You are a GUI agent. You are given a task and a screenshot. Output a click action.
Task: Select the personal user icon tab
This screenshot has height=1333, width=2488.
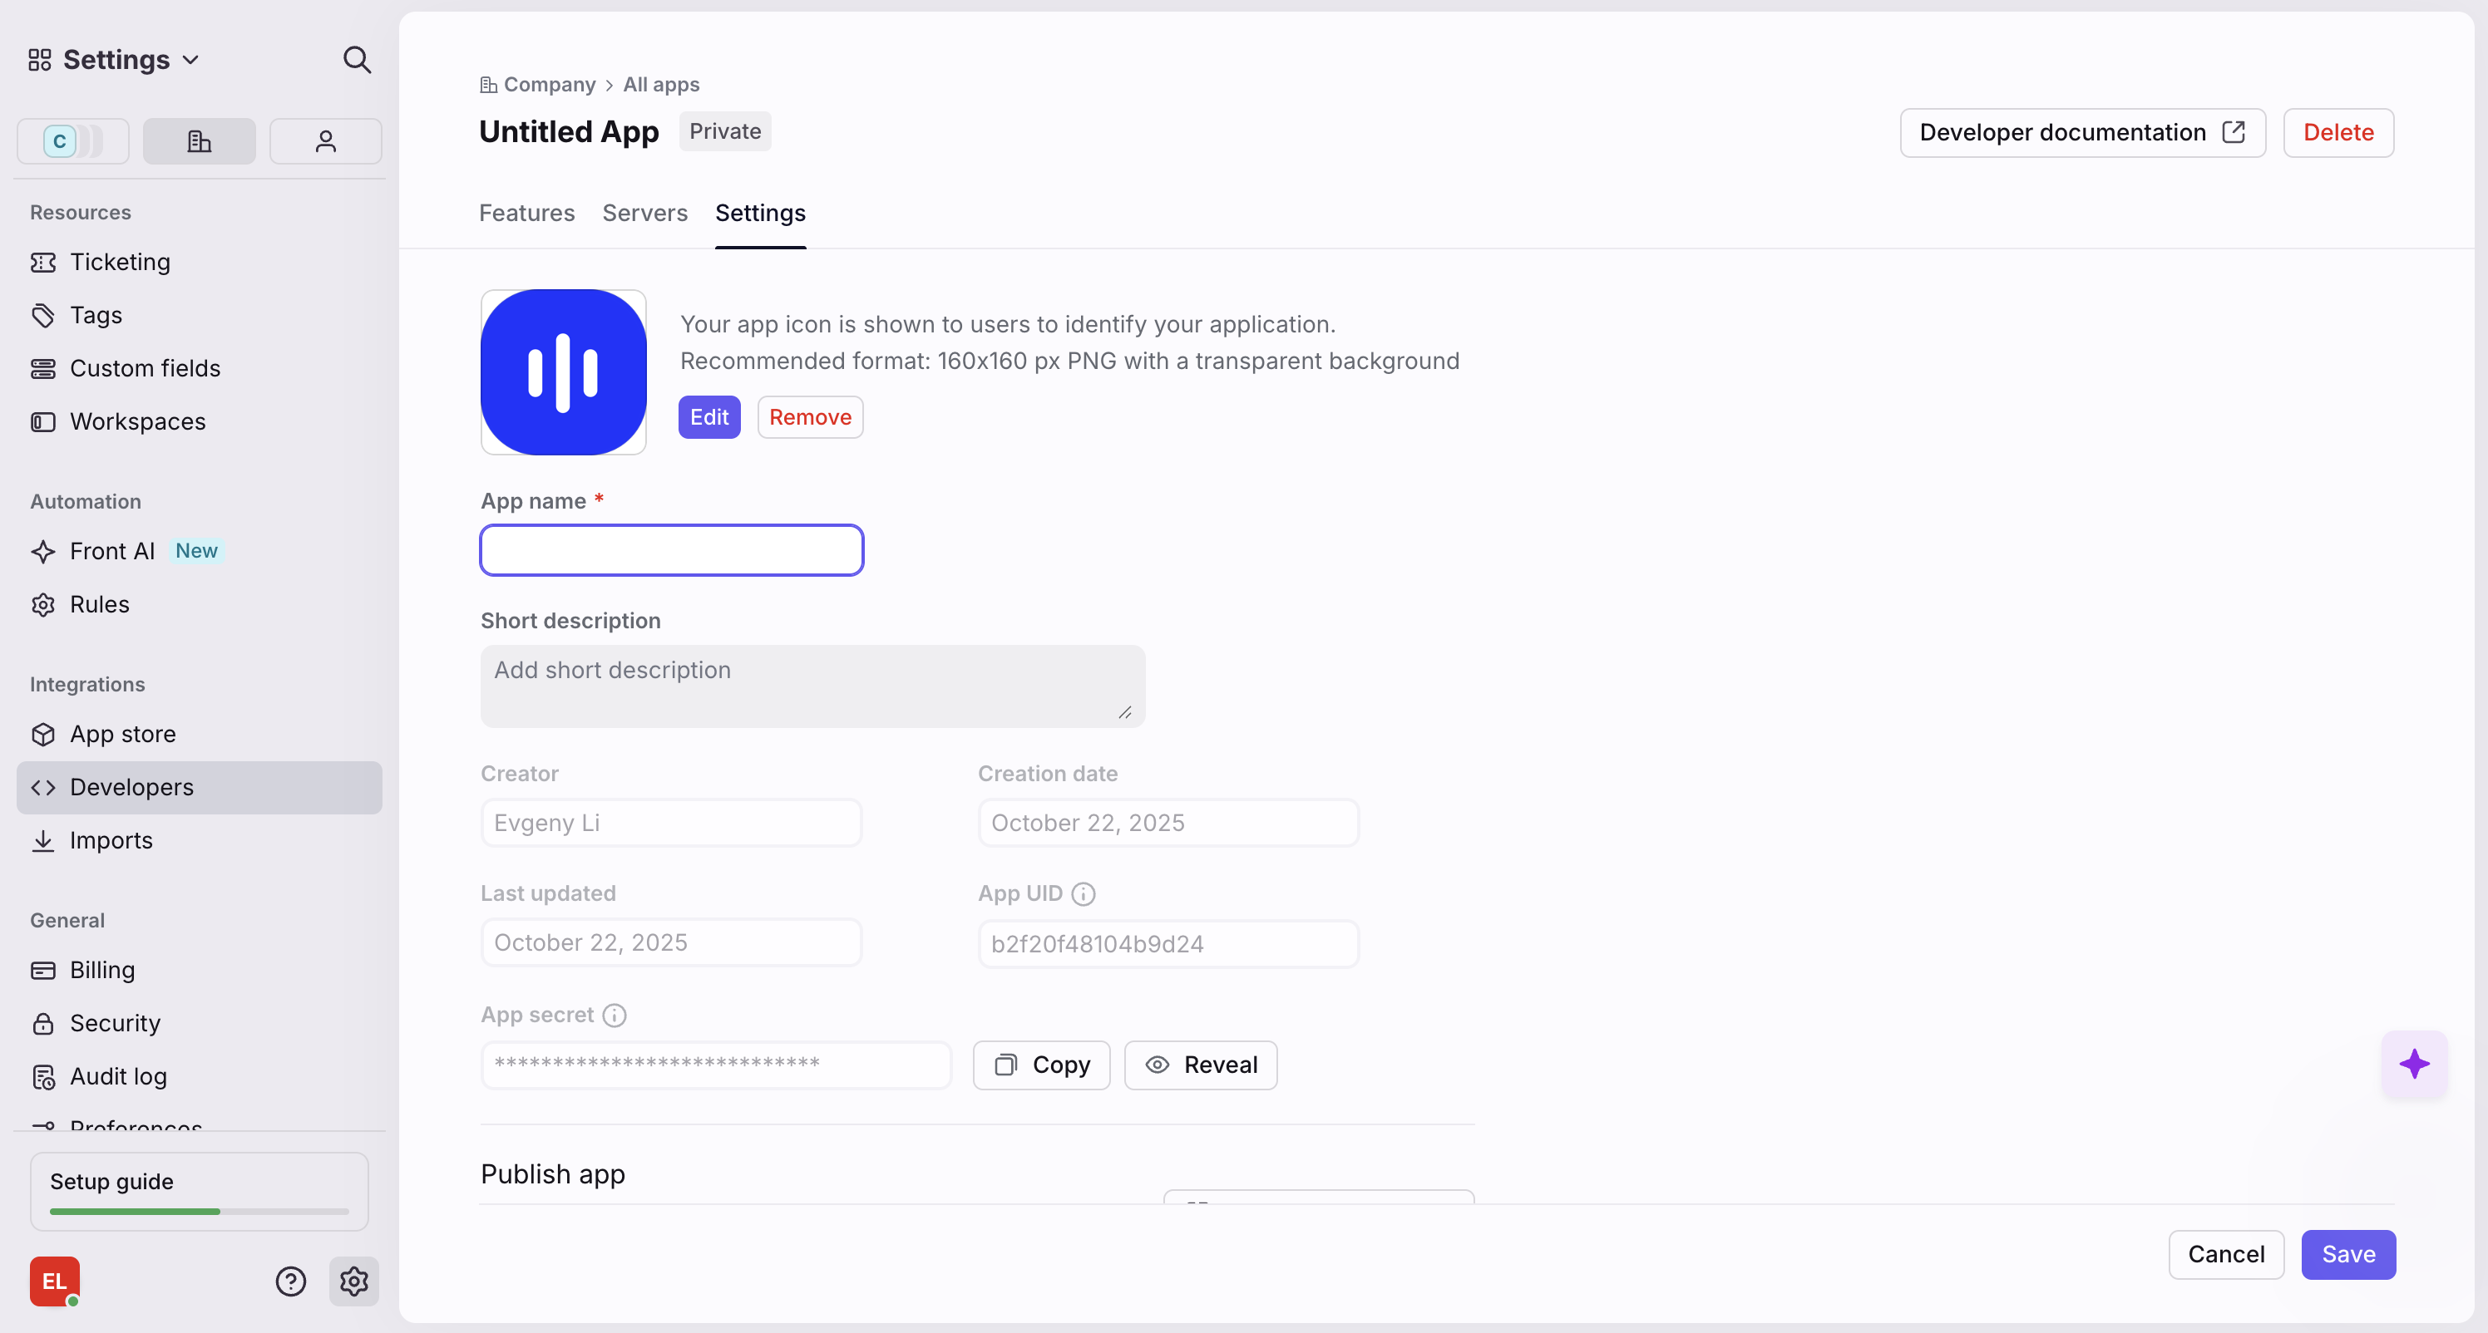325,142
